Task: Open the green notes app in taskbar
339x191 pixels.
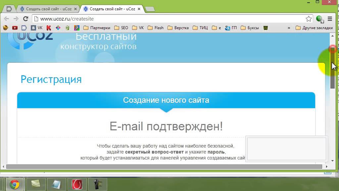Action: [x=36, y=184]
